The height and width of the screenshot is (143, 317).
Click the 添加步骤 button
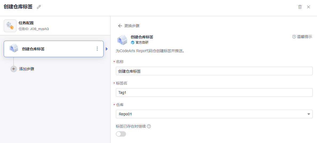pyautogui.click(x=26, y=69)
